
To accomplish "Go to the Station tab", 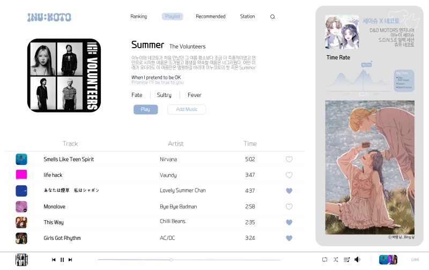I will [247, 17].
